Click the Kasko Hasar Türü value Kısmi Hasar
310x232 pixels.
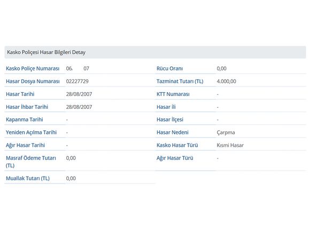tap(230, 145)
